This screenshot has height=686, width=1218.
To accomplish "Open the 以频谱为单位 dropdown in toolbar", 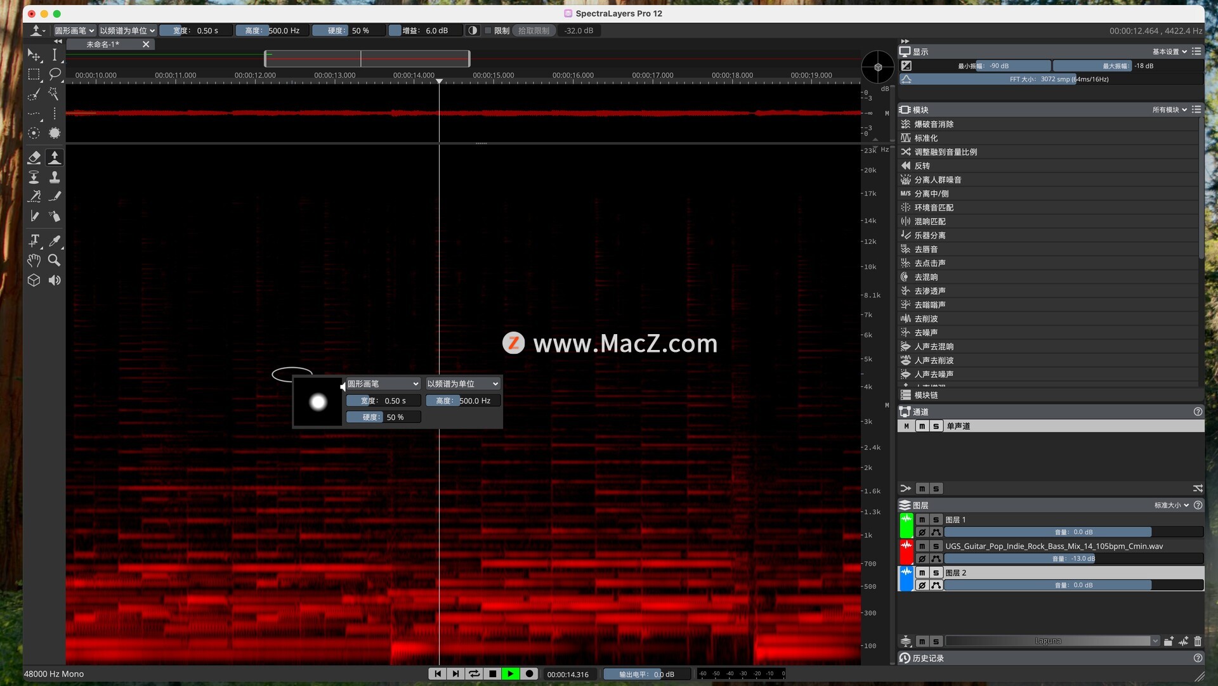I will [127, 30].
